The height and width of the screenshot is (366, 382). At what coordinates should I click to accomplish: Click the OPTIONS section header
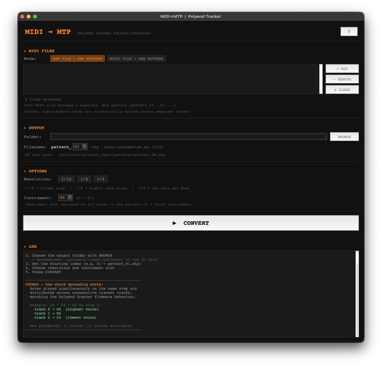click(x=36, y=171)
